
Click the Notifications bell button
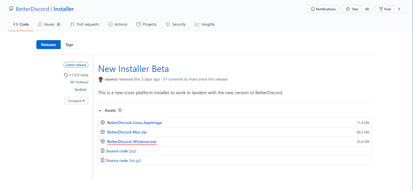pyautogui.click(x=323, y=9)
